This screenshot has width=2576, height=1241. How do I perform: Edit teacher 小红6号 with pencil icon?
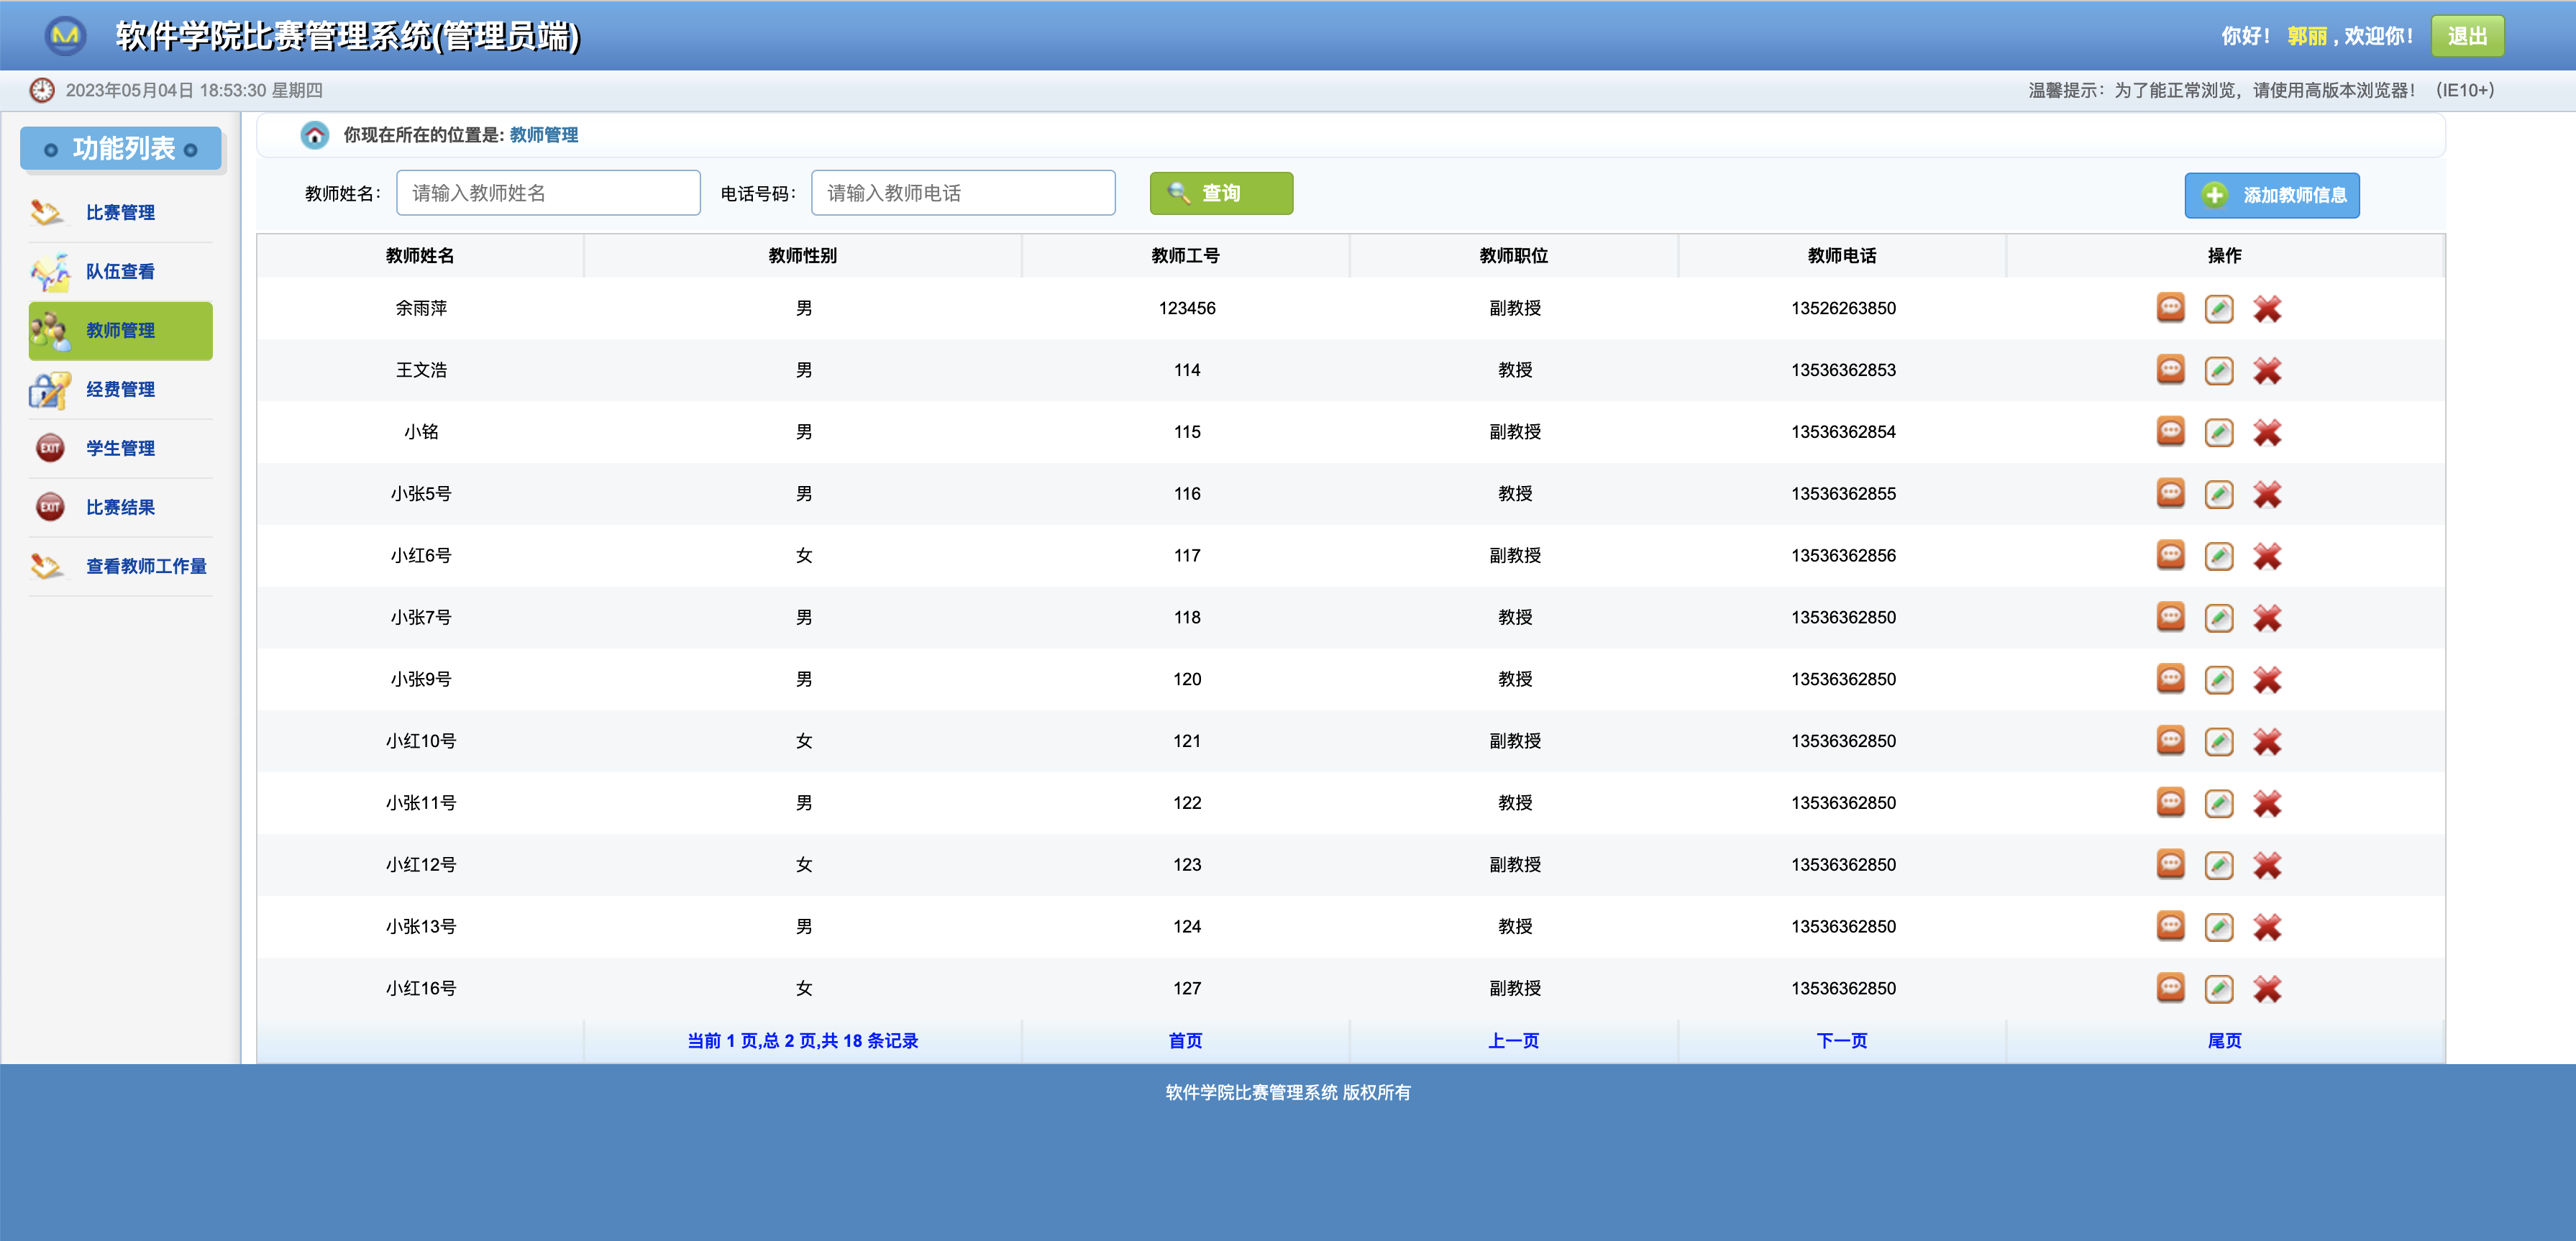click(2218, 556)
